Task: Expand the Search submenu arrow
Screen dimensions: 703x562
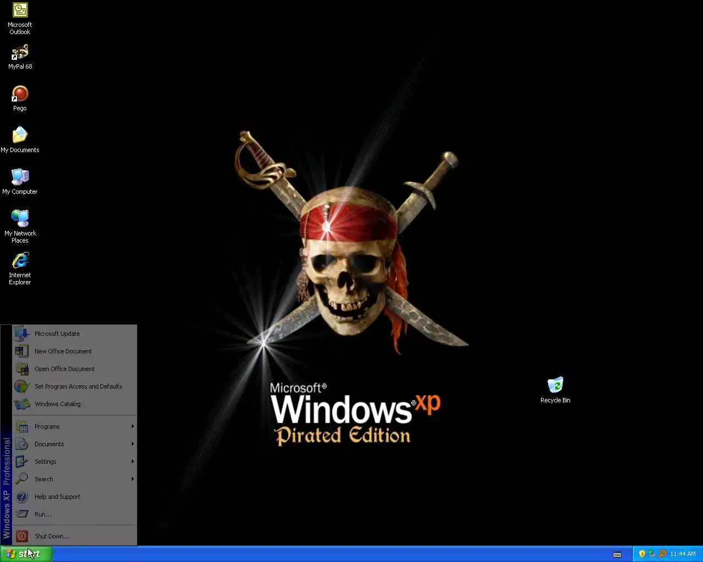Action: click(x=132, y=479)
